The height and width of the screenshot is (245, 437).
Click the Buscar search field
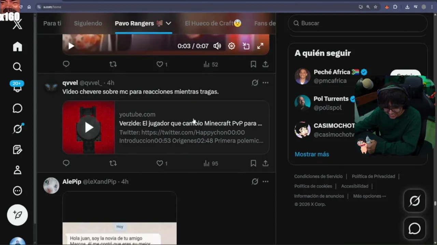pyautogui.click(x=358, y=23)
